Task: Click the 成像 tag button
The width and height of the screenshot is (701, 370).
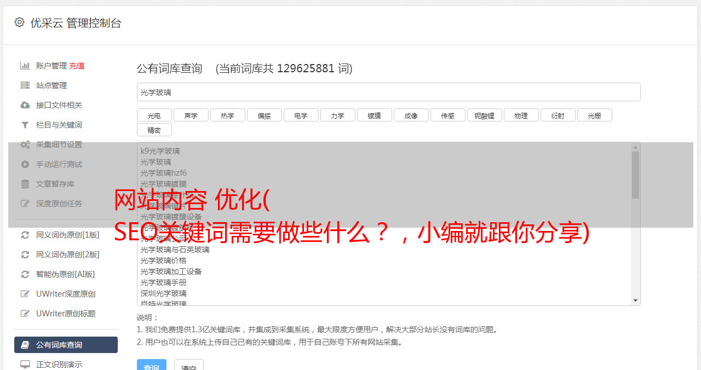Action: click(411, 115)
